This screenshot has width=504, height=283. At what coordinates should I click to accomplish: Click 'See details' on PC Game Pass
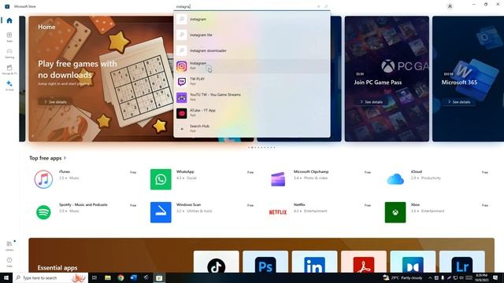371,102
